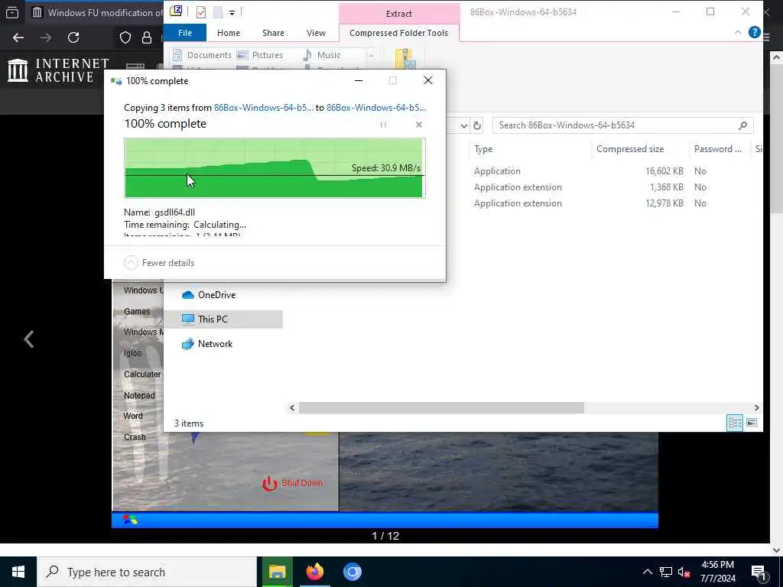
Task: Open the Firefox tracking protection shield icon
Action: (x=125, y=37)
